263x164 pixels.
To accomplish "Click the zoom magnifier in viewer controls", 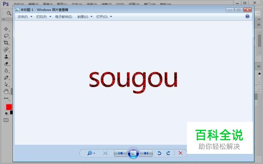I will [x=89, y=153].
